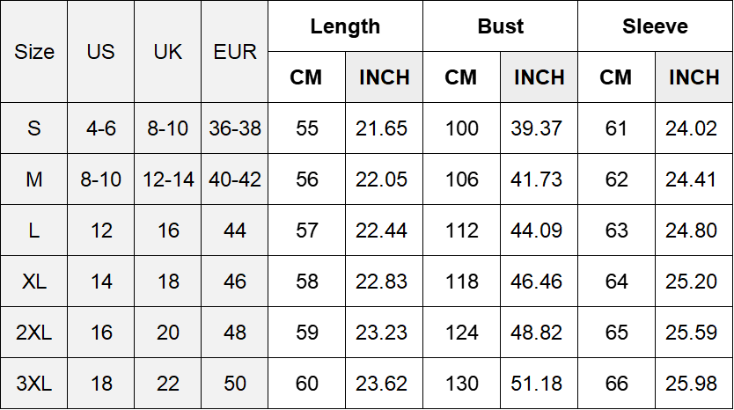Click bust inch value 51.18

539,384
